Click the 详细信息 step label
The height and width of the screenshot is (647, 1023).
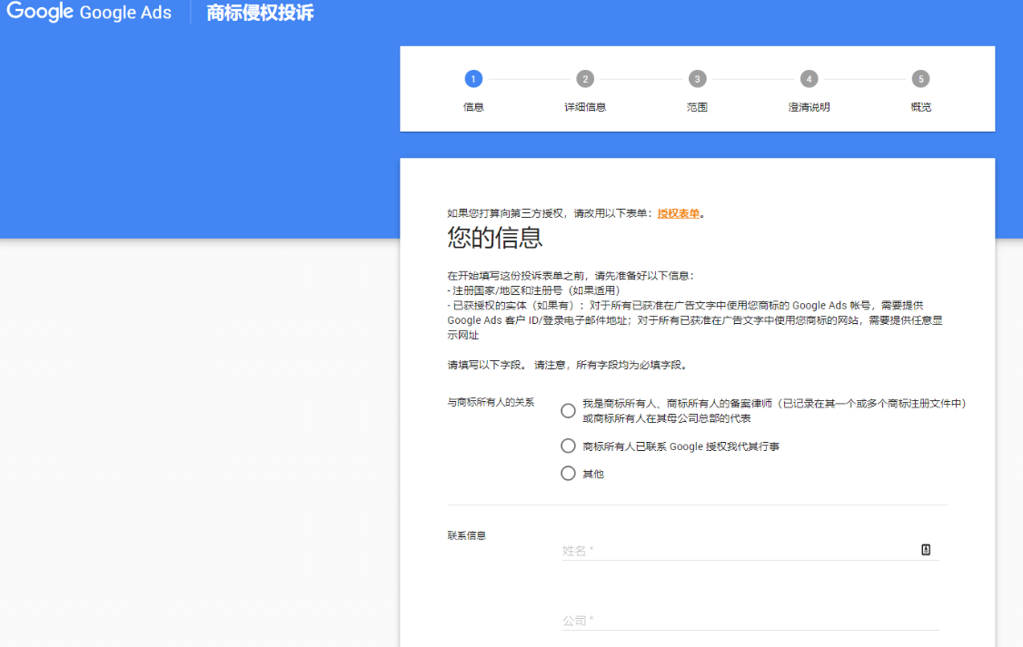(x=585, y=107)
